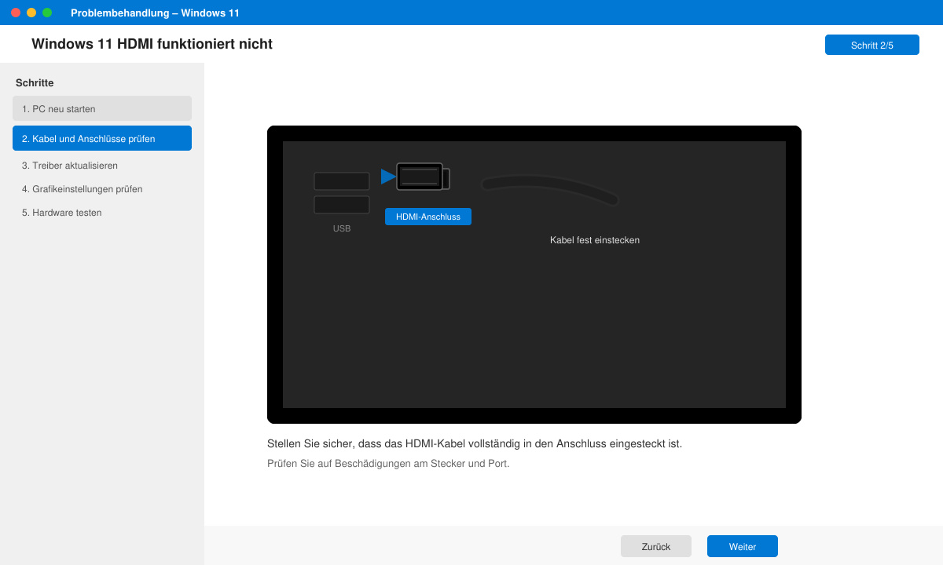Click heading Windows 11 HDMI funktioniert nicht
Screen dimensions: 943x565
[152, 44]
